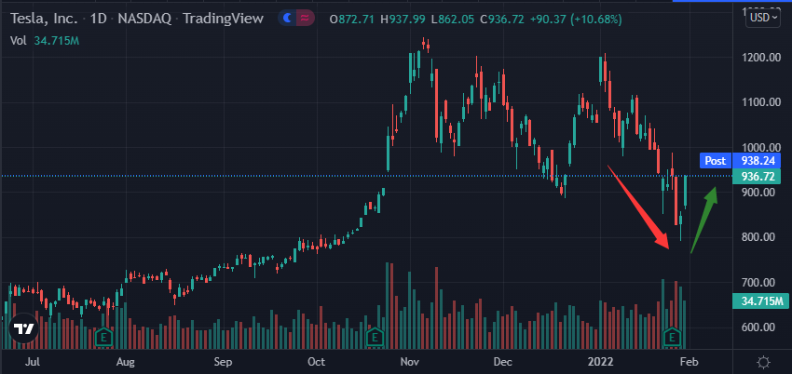This screenshot has height=374, width=792.
Task: Click the NASDAQ exchange label
Action: click(146, 20)
